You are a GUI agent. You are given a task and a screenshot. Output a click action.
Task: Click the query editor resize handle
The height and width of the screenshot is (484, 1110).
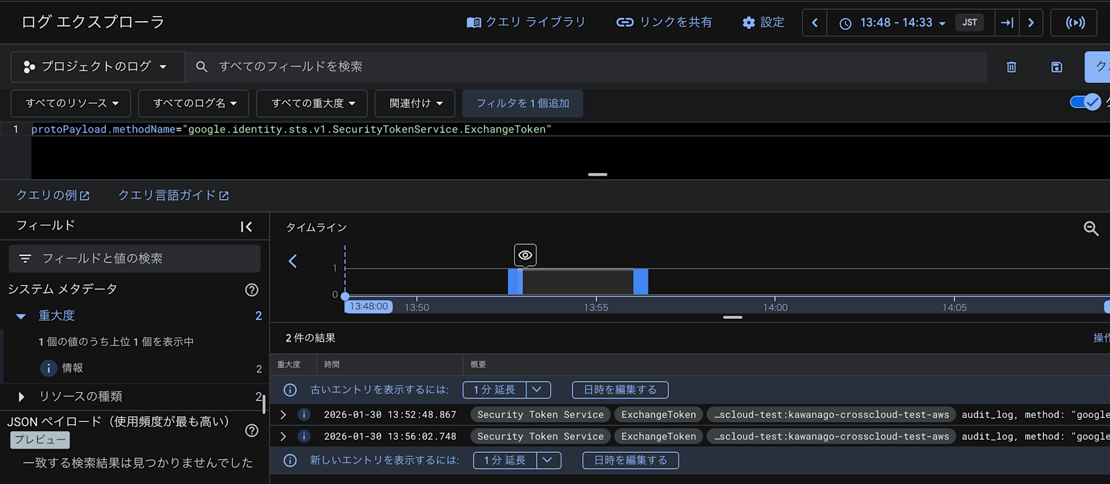coord(598,175)
